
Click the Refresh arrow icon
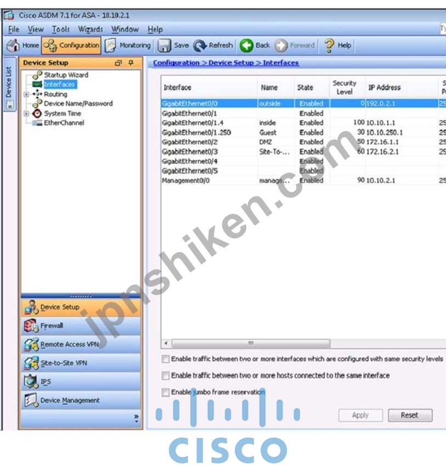[x=200, y=46]
